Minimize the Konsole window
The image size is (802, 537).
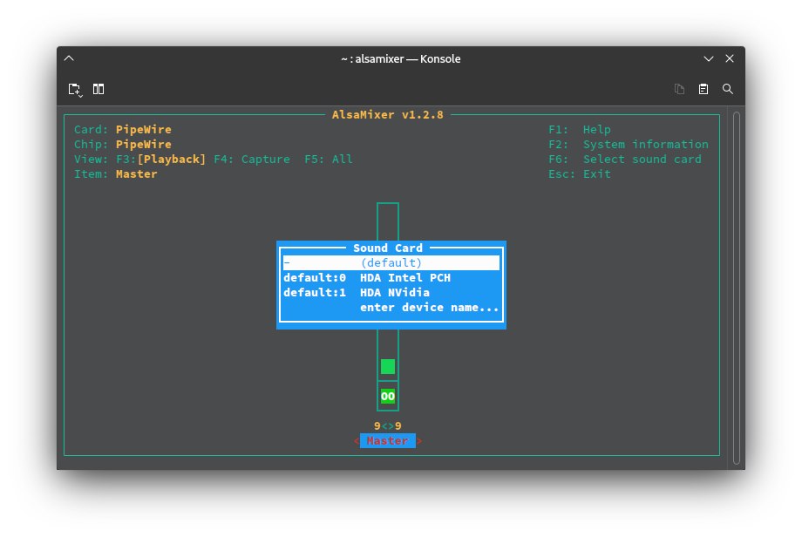(x=709, y=58)
